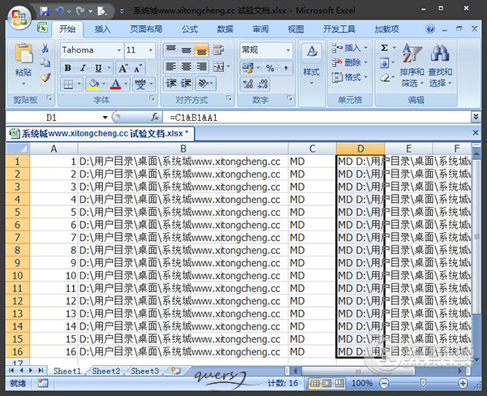Toggle wrap text
Screen dimensions: 487x396
point(218,49)
